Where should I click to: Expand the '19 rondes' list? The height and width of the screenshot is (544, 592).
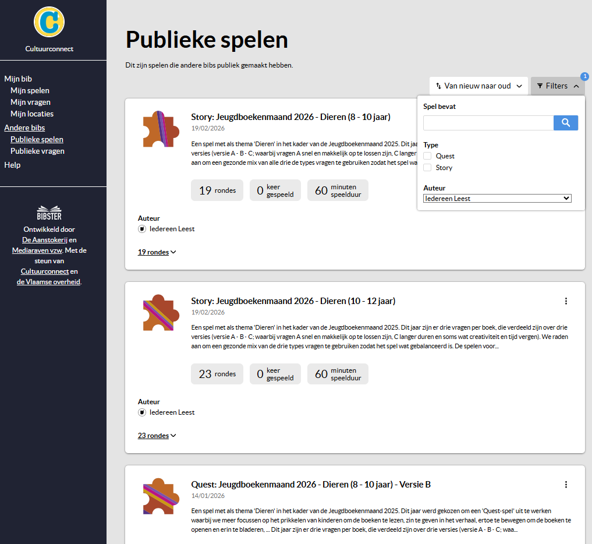pos(157,252)
